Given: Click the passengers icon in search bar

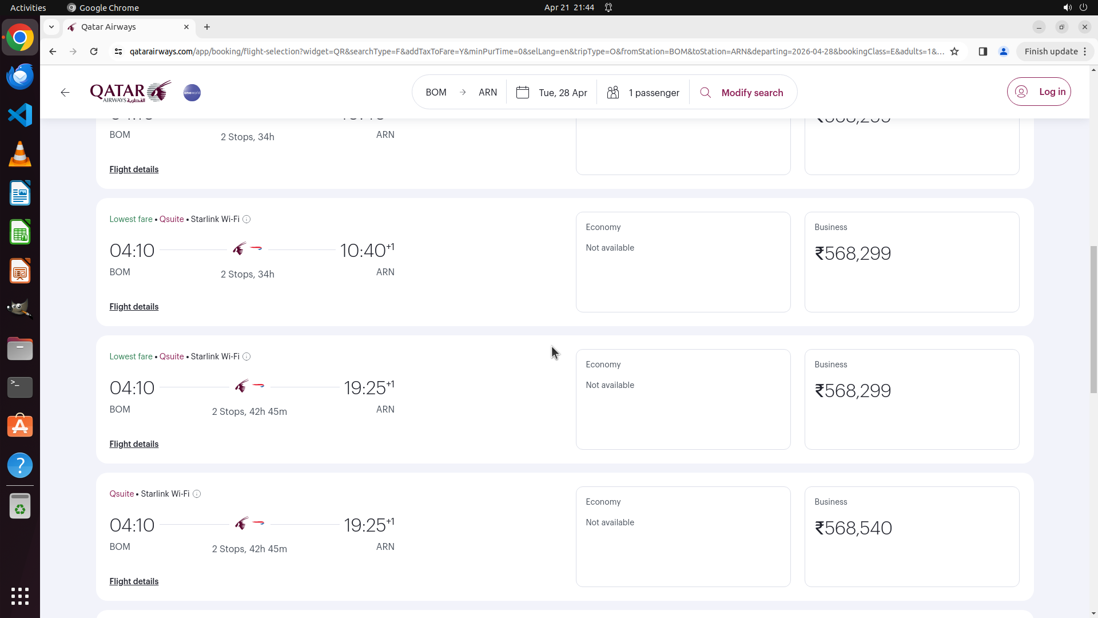Looking at the screenshot, I should pos(613,93).
